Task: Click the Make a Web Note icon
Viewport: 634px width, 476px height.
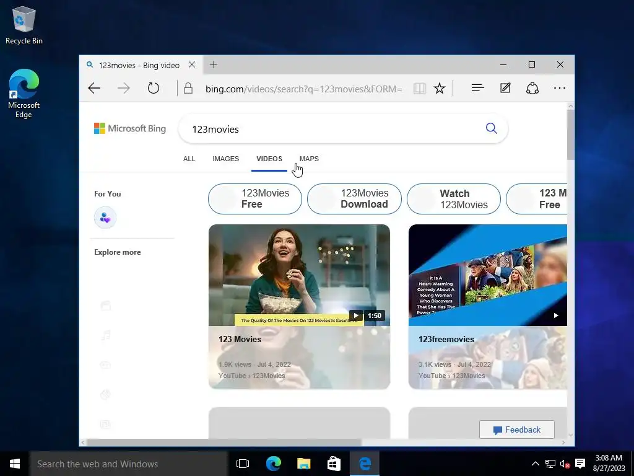Action: [505, 88]
